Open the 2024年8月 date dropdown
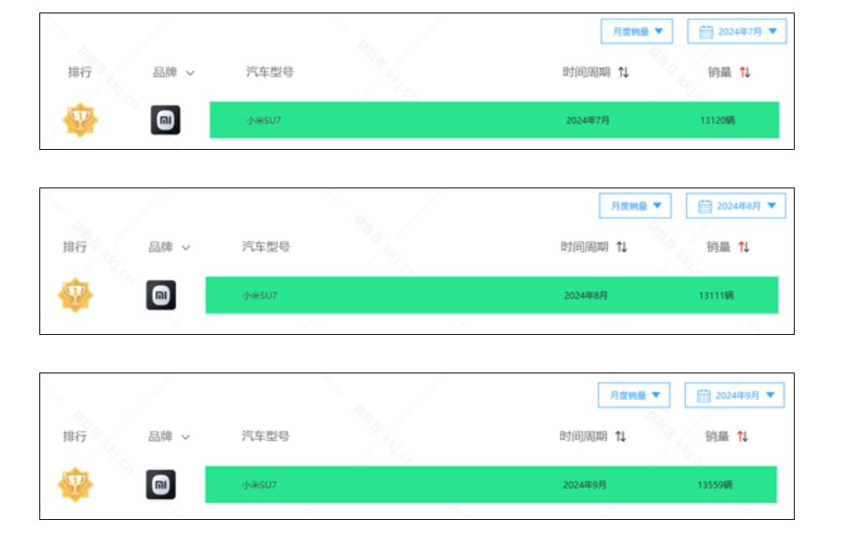 [x=735, y=205]
